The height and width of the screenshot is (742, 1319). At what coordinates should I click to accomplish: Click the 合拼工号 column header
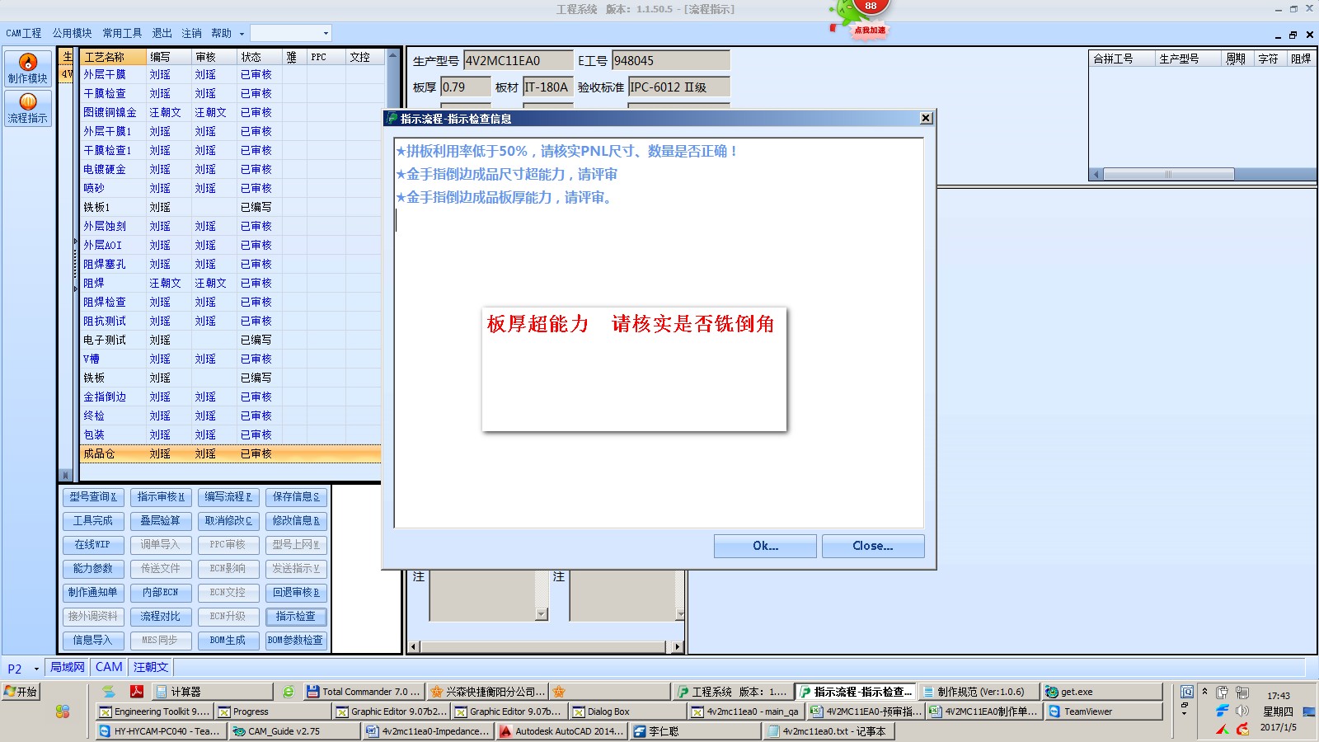click(x=1122, y=59)
